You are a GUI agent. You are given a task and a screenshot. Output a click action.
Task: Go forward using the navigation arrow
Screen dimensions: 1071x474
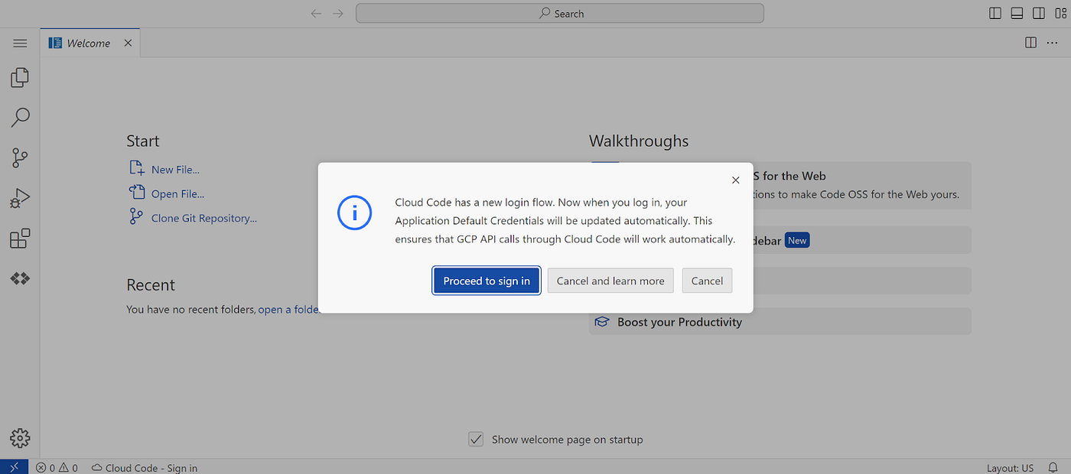coord(338,14)
